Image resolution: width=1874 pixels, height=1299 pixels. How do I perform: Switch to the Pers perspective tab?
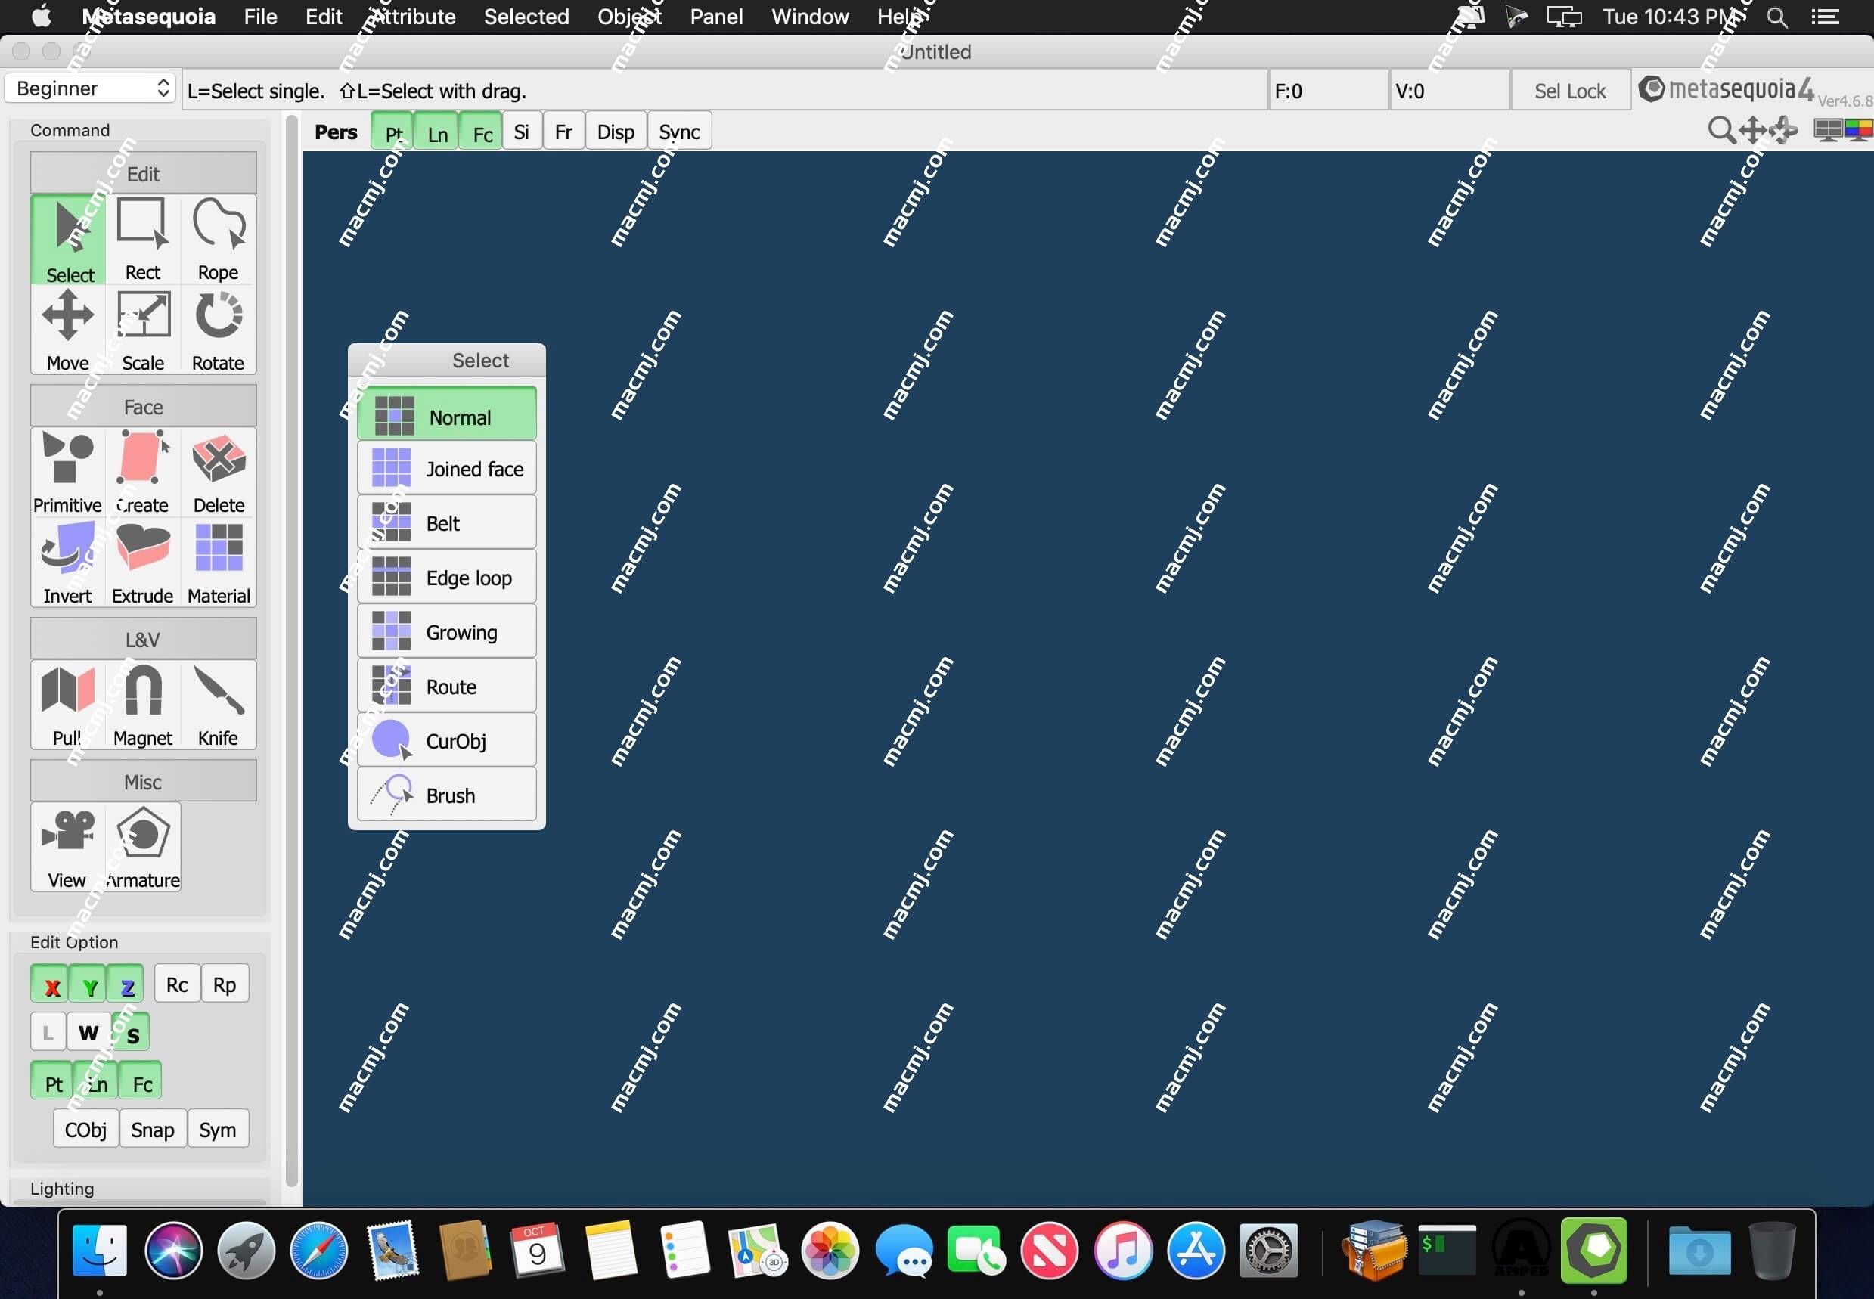coord(336,131)
